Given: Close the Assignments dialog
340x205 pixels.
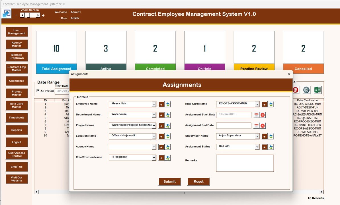Looking at the screenshot, I should tap(289, 74).
